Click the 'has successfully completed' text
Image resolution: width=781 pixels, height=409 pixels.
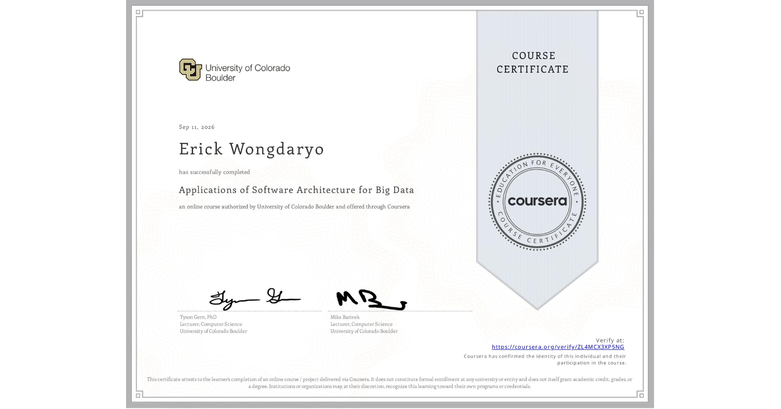tap(214, 172)
